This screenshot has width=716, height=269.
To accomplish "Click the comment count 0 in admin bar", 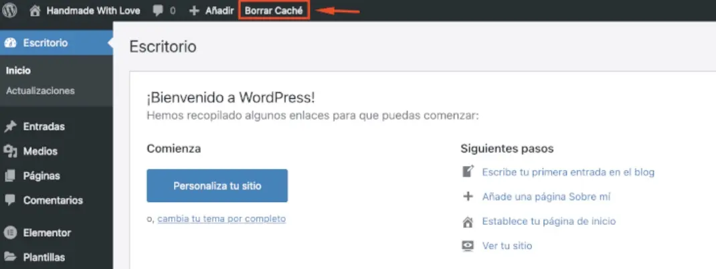I will click(173, 11).
